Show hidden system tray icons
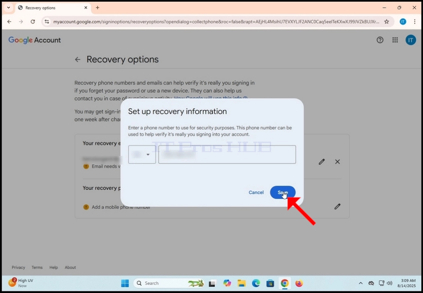423x293 pixels. coord(361,283)
